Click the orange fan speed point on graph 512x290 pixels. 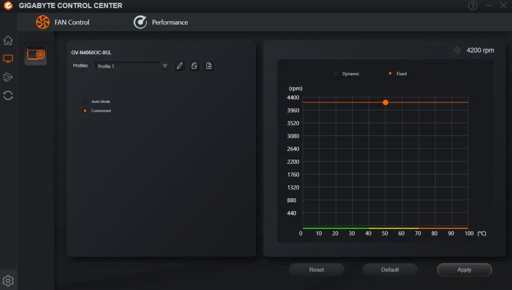tap(385, 102)
